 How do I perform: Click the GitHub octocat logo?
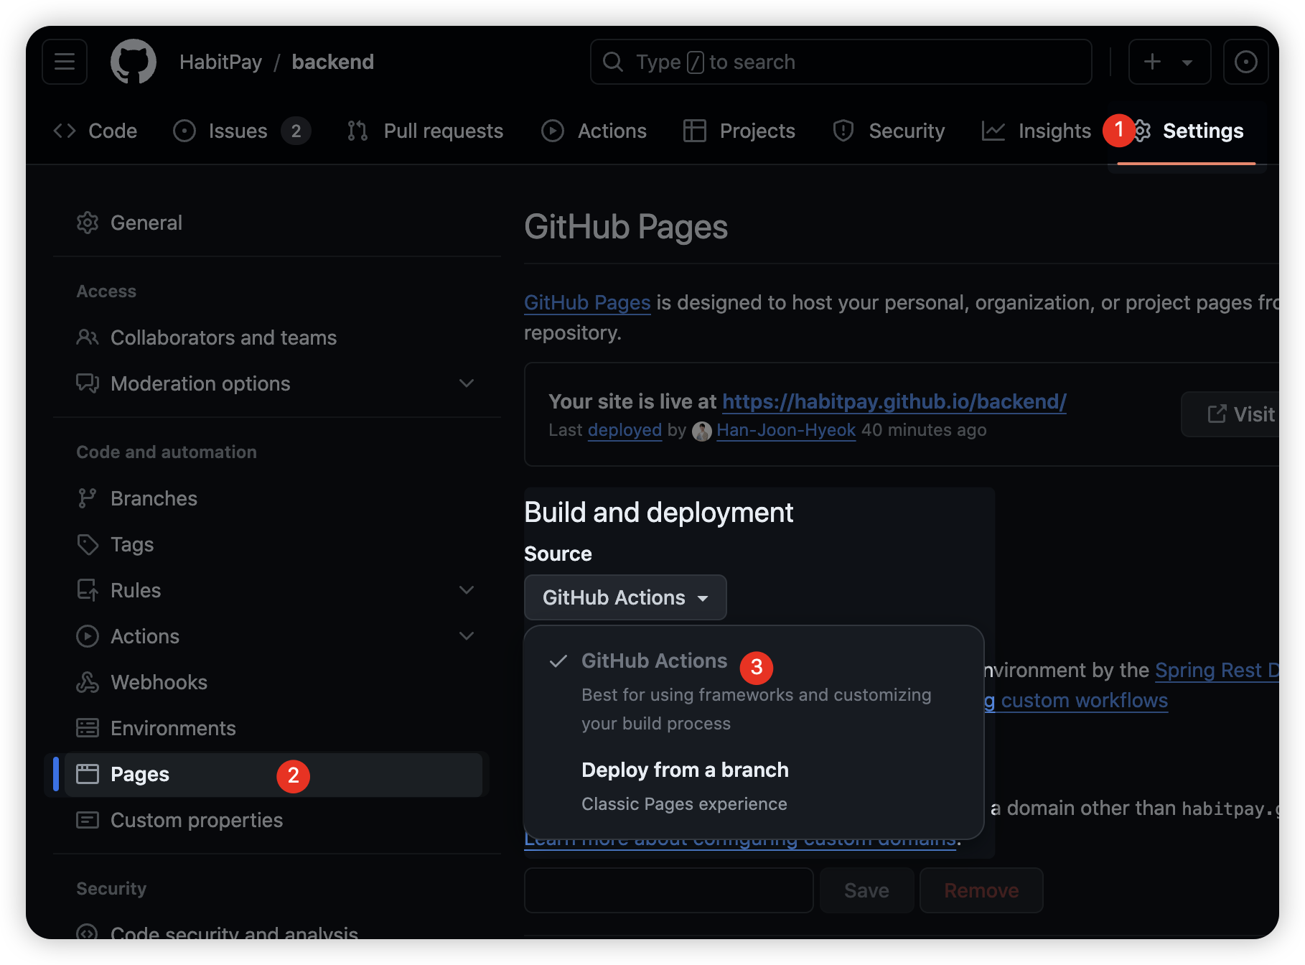click(134, 62)
